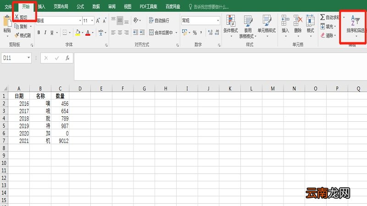Align text to vertical middle
Screen dimensions: 367x206
pyautogui.click(x=120, y=21)
